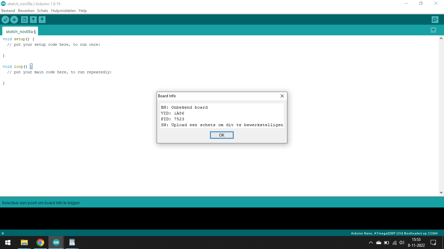
Task: Click the line number 9 indicator
Action: coord(3,233)
